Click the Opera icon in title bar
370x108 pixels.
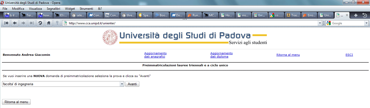pyautogui.click(x=2, y=2)
